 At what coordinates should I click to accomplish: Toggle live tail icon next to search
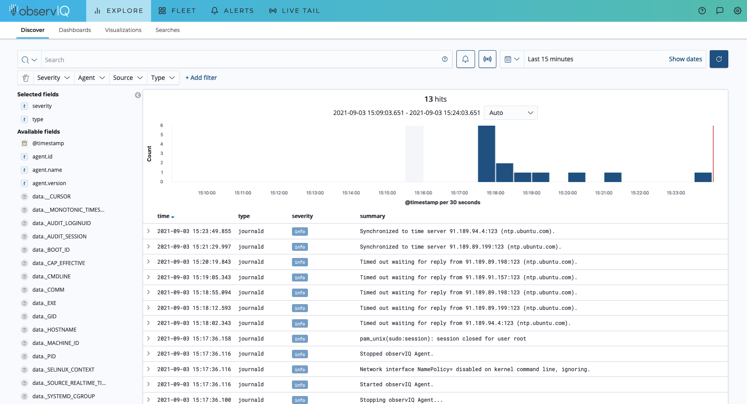tap(487, 59)
